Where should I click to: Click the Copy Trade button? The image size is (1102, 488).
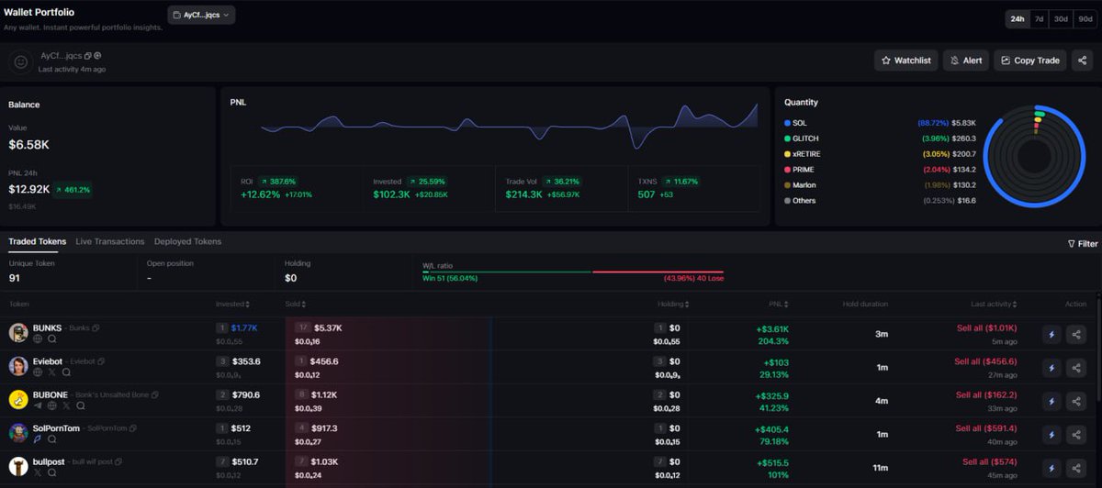[1029, 61]
